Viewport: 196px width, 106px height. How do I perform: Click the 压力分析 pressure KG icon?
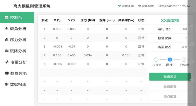(x=7, y=40)
